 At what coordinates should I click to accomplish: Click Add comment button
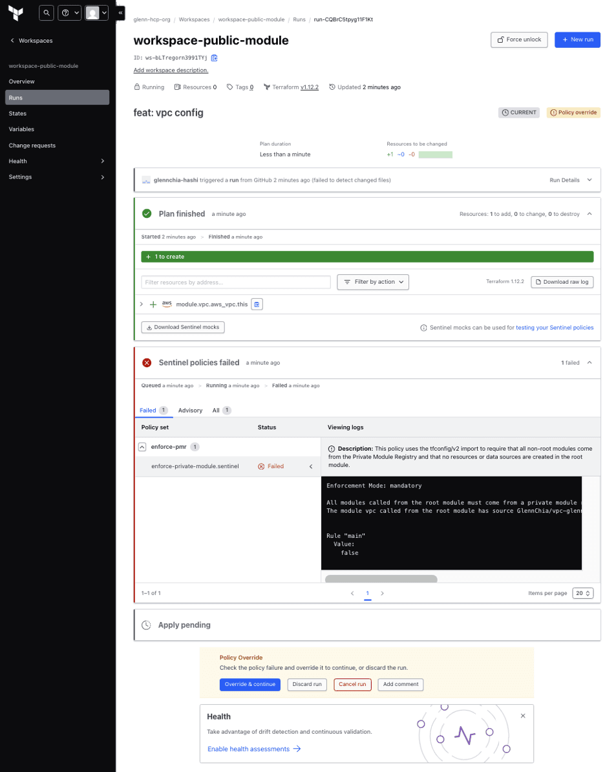tap(401, 685)
